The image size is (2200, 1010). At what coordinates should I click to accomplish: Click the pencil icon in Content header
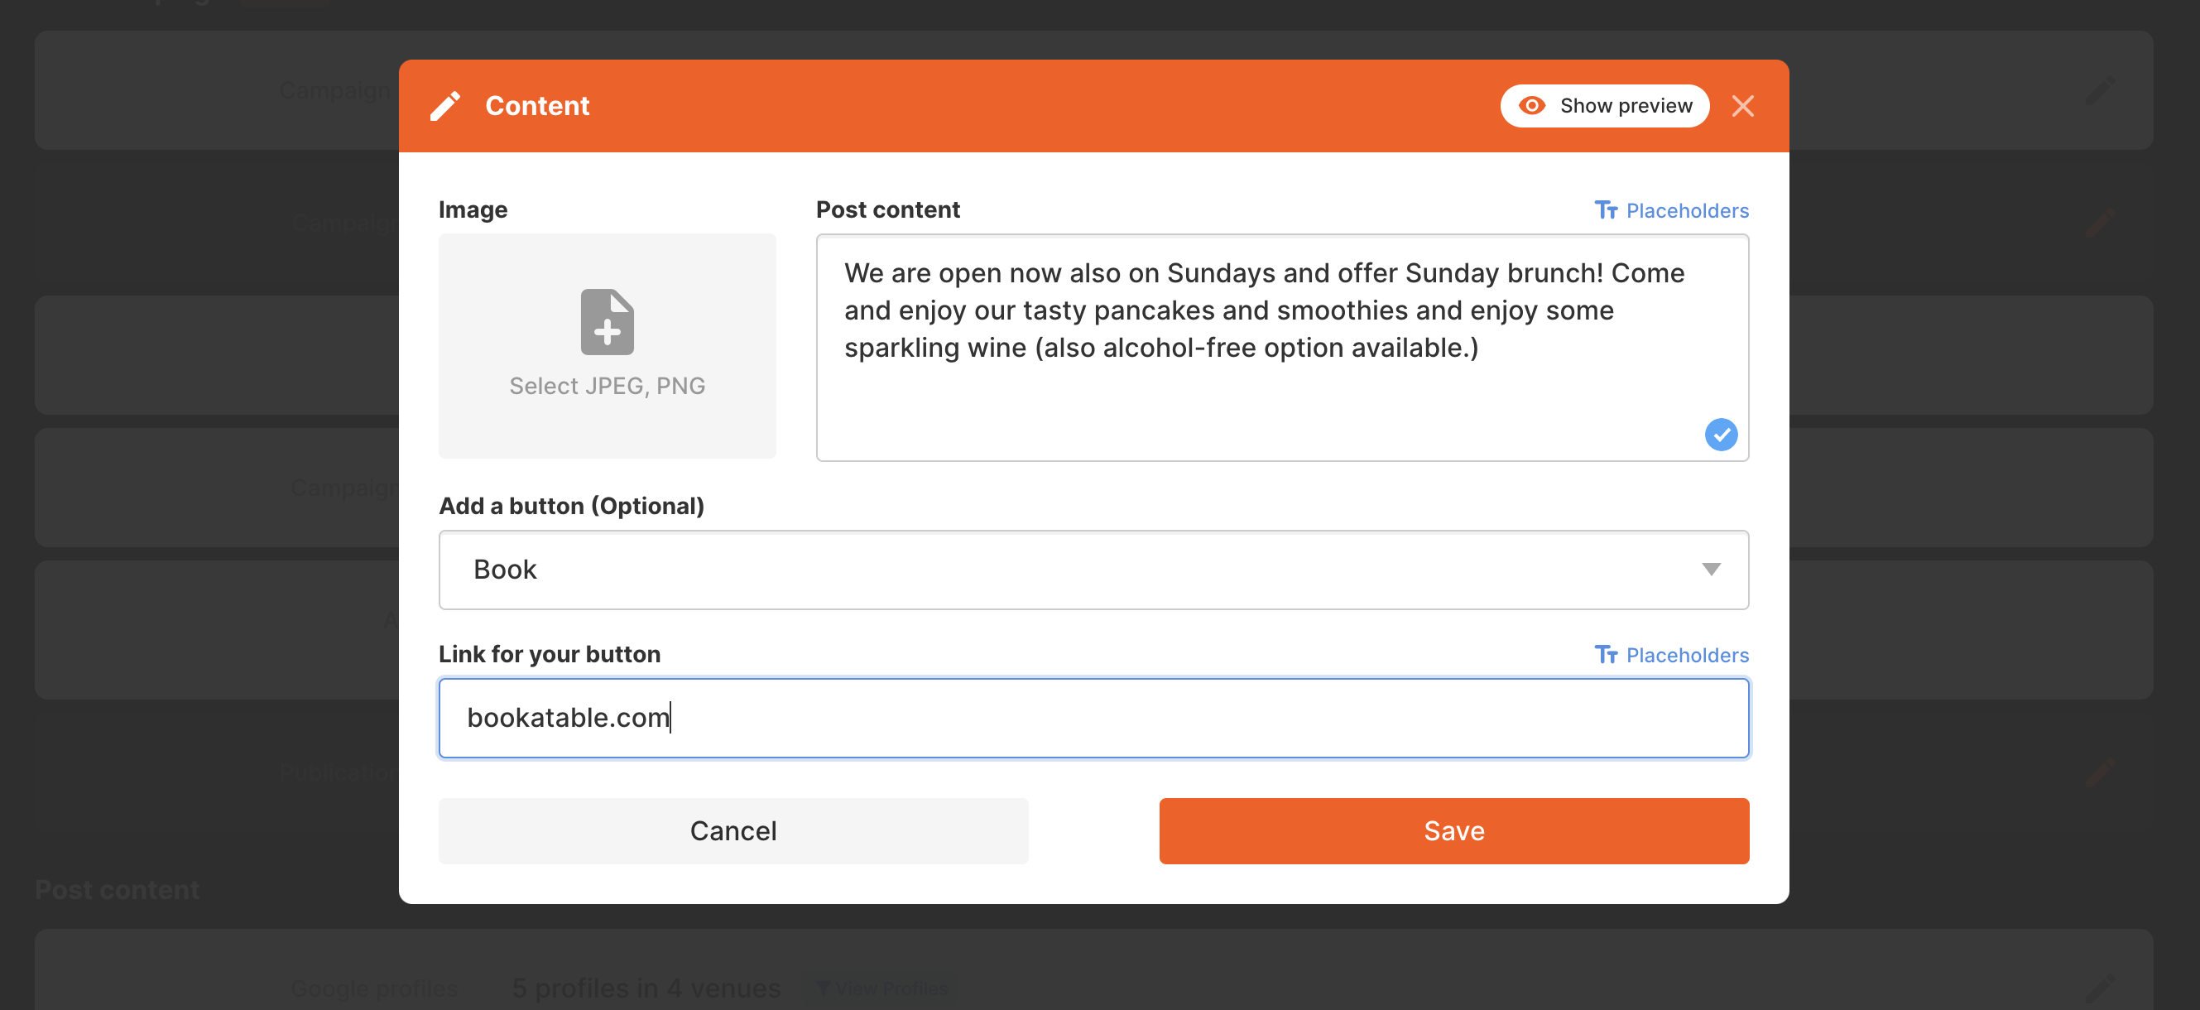[445, 106]
